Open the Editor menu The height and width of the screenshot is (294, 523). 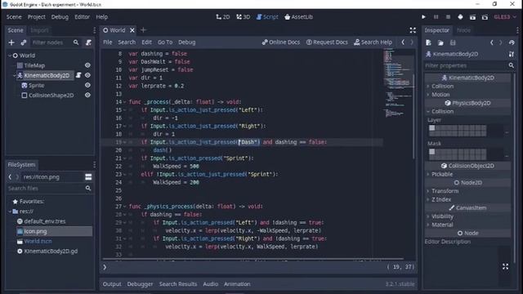coord(82,16)
